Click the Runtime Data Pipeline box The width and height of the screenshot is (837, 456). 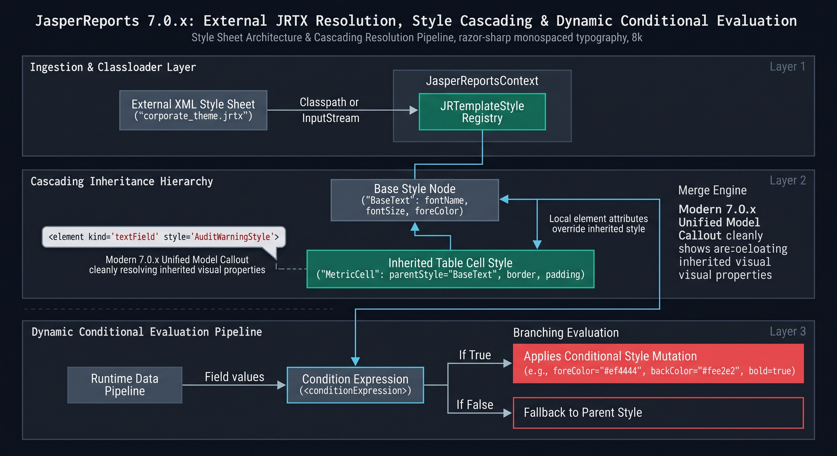pos(125,385)
